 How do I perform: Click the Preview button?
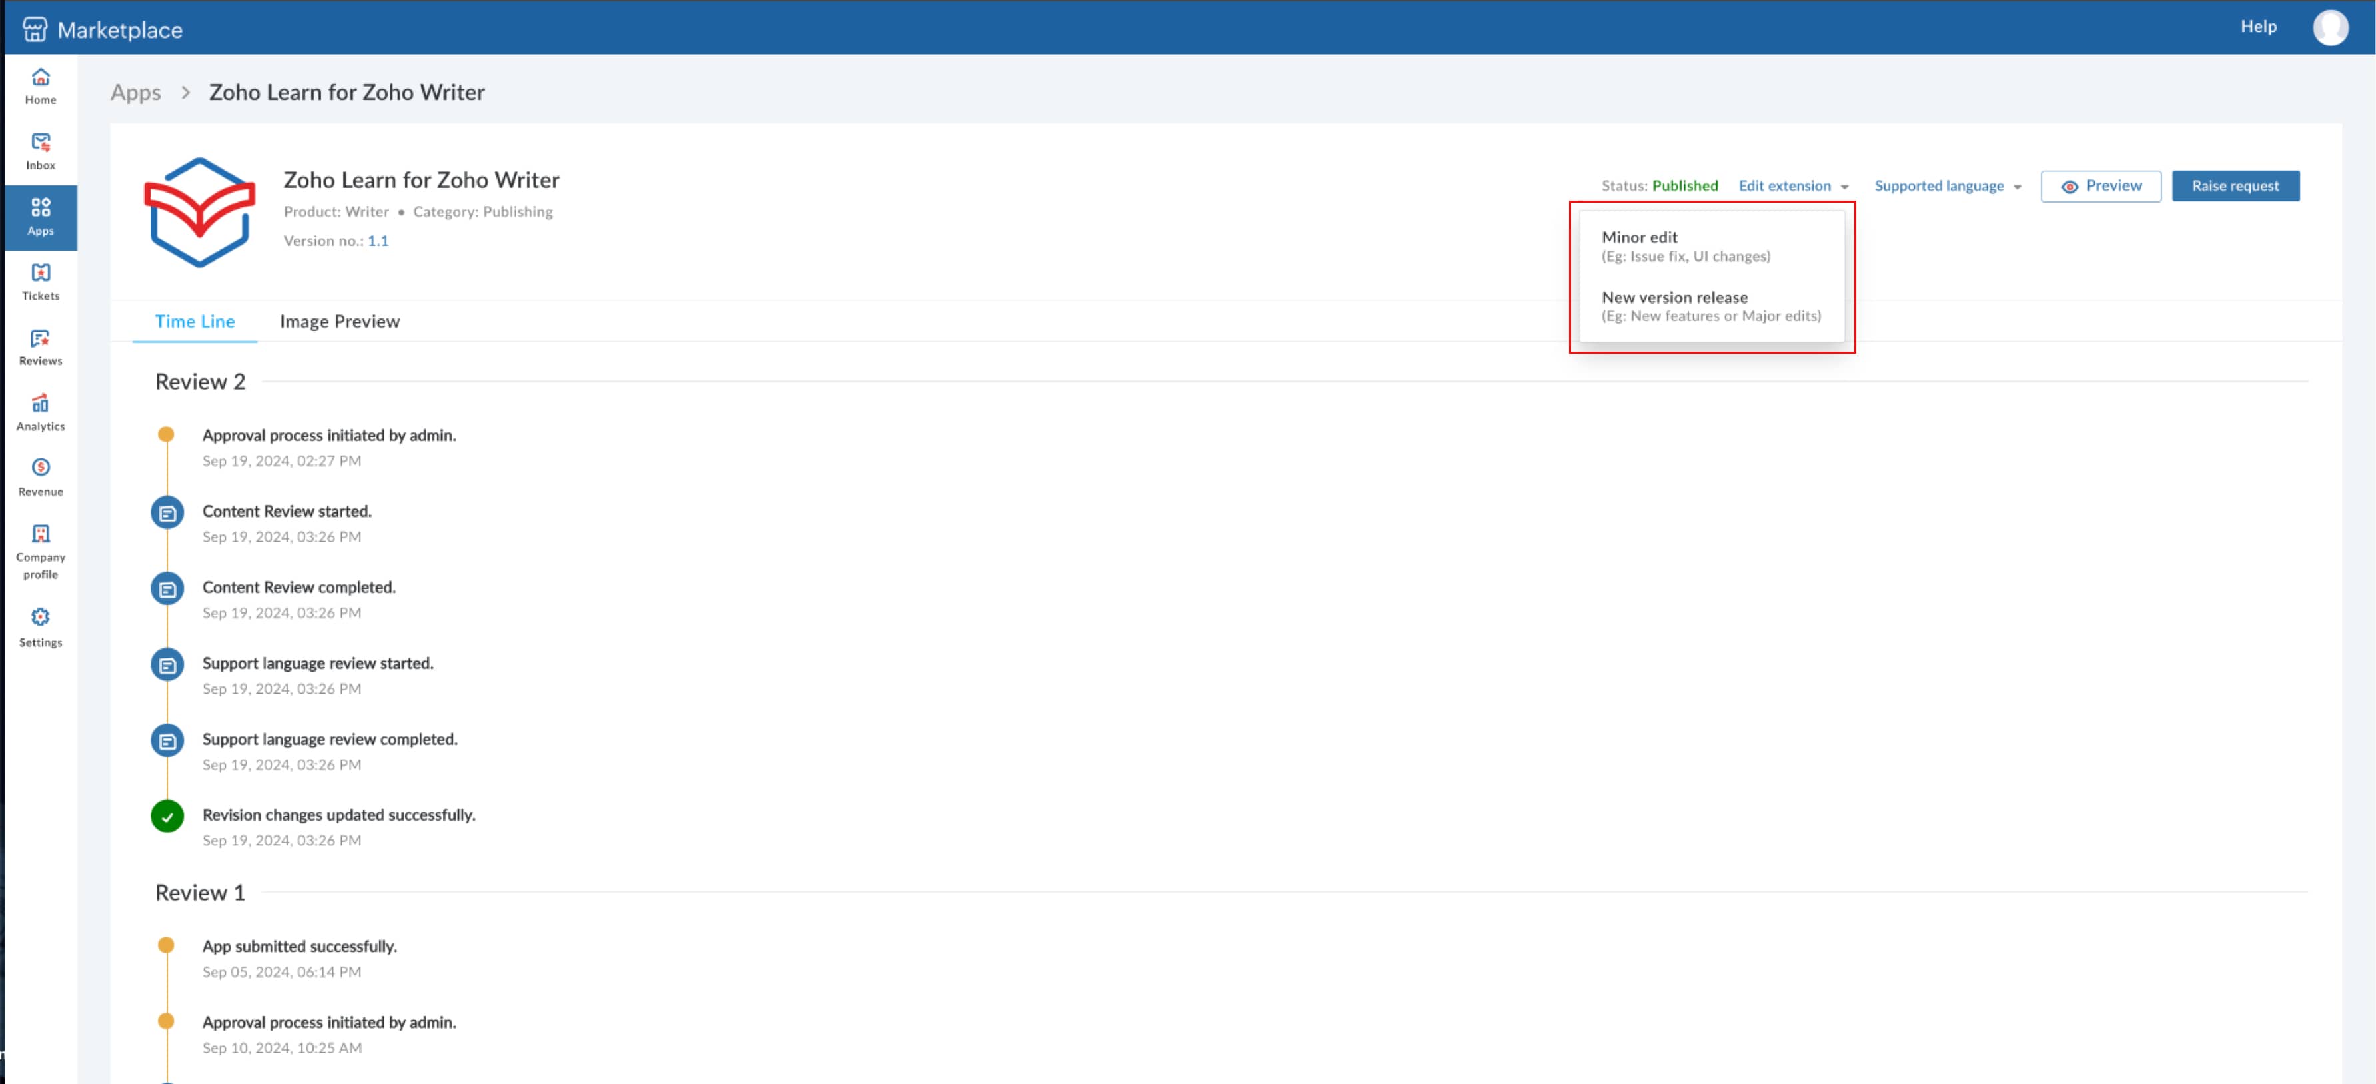pyautogui.click(x=2100, y=185)
